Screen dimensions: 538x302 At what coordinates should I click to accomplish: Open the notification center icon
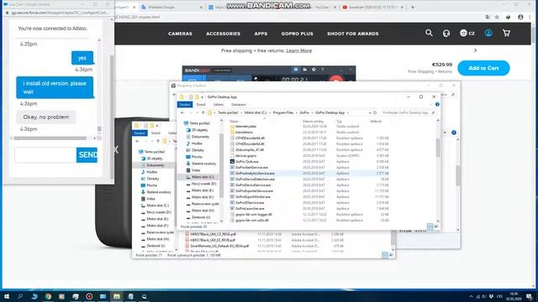(x=530, y=296)
